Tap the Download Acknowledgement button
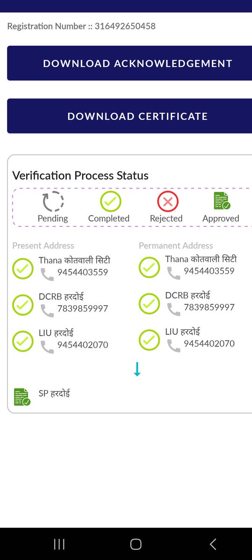Image resolution: width=252 pixels, height=560 pixels. pos(130,63)
